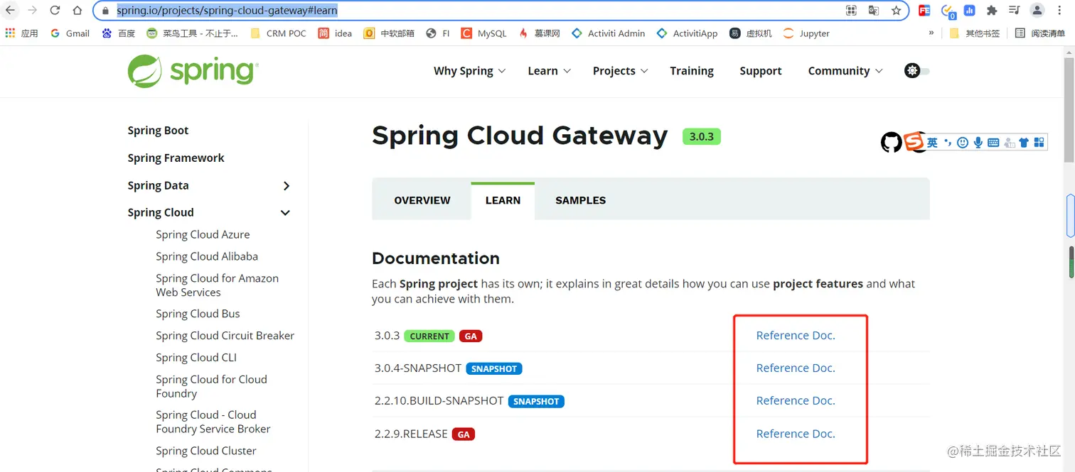Open Spring Cloud Cluster sidebar item
The height and width of the screenshot is (472, 1075).
coord(206,451)
